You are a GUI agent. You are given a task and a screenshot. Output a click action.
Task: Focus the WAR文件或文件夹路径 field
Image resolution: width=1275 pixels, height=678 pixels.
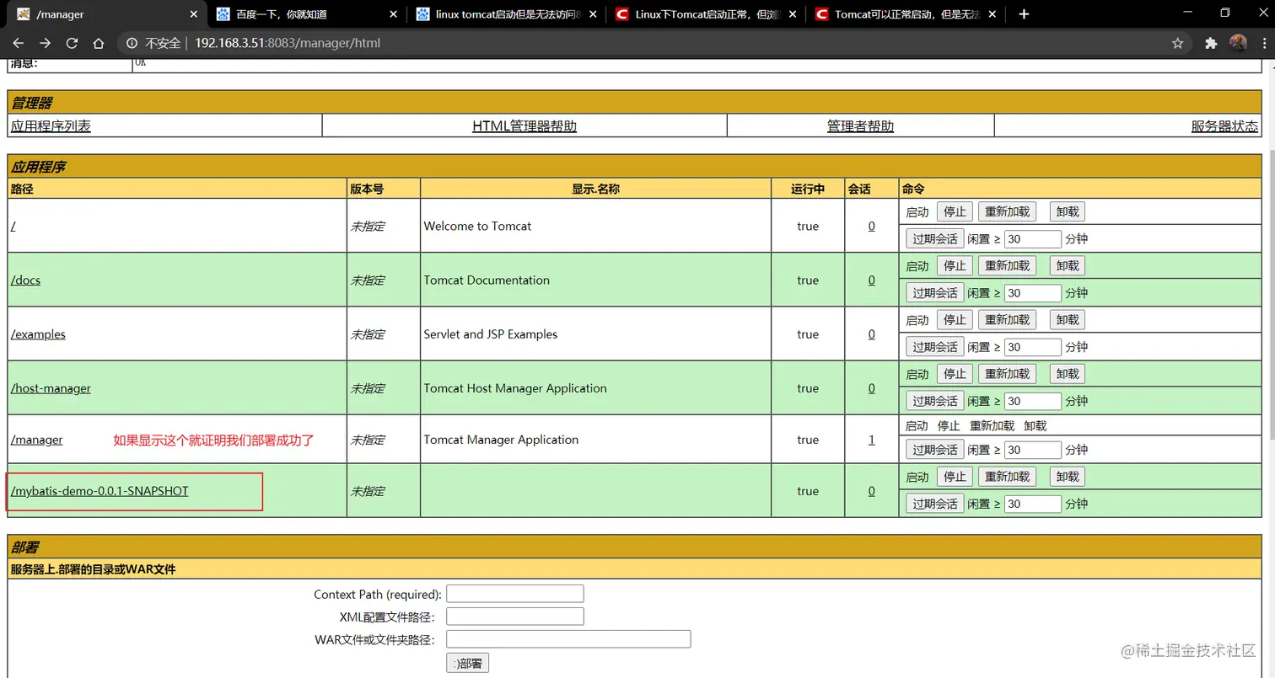point(568,639)
